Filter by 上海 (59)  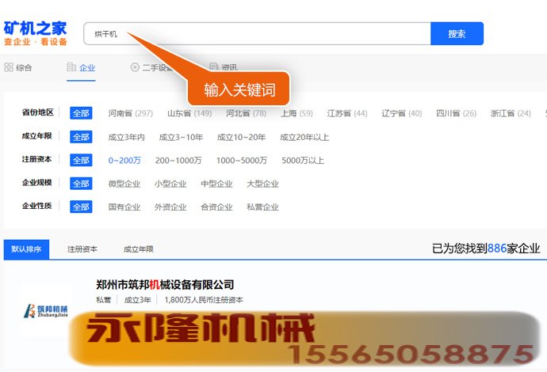click(x=296, y=113)
